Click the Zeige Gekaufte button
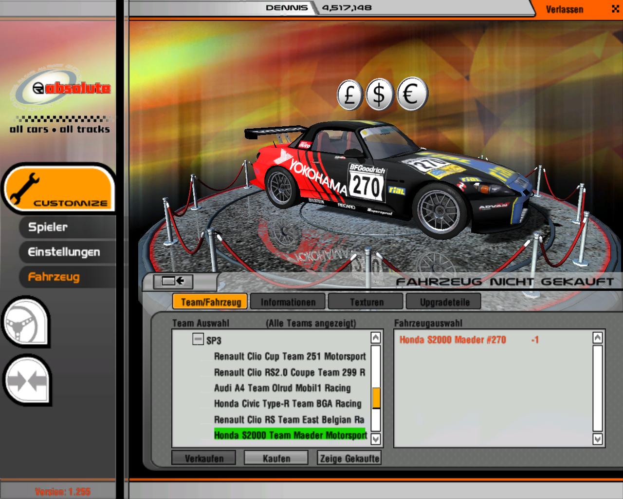This screenshot has width=623, height=499. click(349, 459)
